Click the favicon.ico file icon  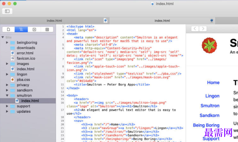[13, 58]
